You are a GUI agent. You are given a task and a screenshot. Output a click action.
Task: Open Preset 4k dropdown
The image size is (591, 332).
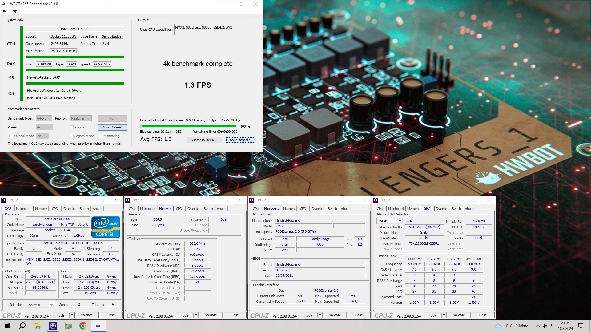(x=44, y=127)
